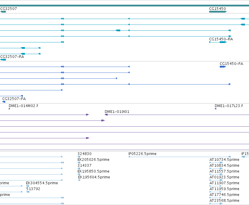This screenshot has width=249, height=205.
Task: Select the EK205026.5prime EST label
Action: pos(93,160)
